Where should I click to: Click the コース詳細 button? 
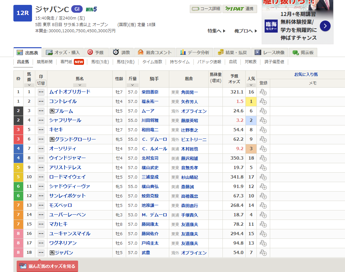click(x=206, y=9)
